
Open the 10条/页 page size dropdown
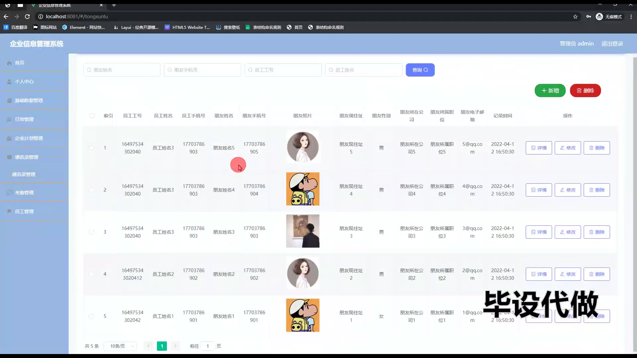click(x=120, y=346)
